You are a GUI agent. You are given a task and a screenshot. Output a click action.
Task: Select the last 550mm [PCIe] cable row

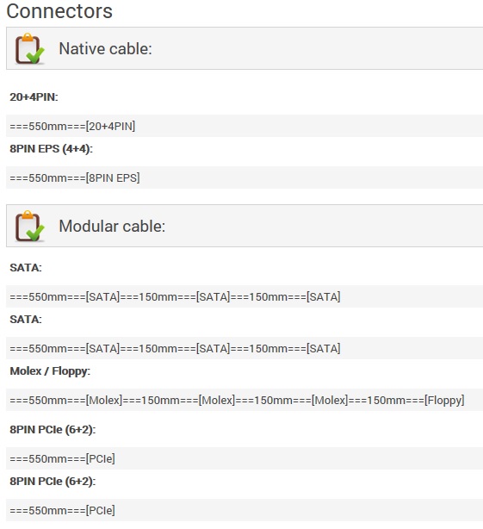click(x=245, y=510)
